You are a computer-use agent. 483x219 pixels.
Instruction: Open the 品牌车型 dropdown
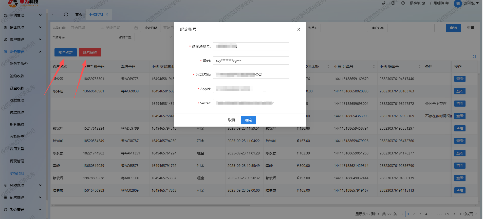[x=154, y=37]
